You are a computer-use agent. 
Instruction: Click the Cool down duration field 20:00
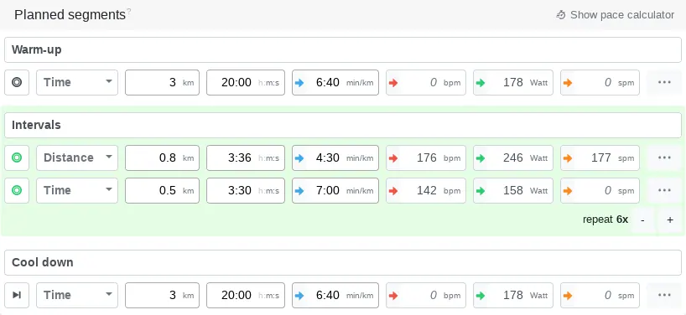[x=246, y=296]
